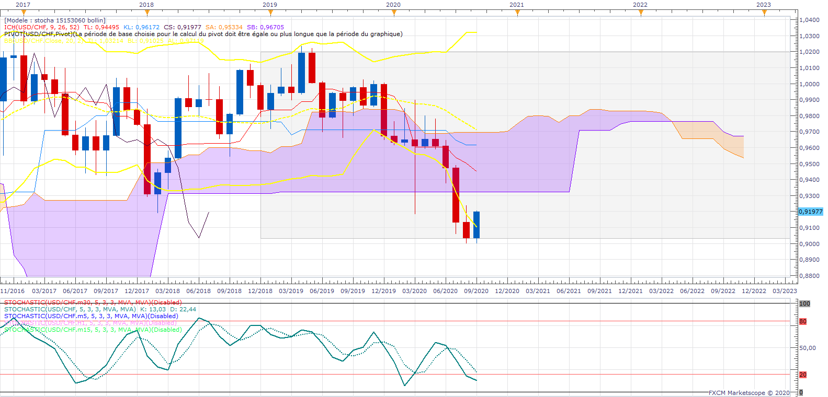Click the orange triangle below 2021
The image size is (828, 397).
[517, 13]
